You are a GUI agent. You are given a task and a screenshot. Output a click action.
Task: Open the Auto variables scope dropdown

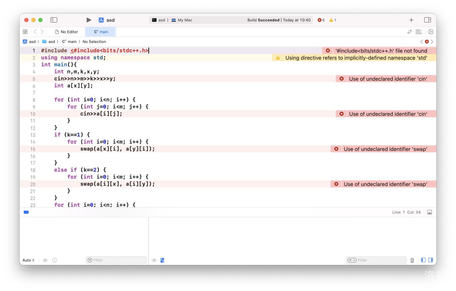[x=28, y=260]
